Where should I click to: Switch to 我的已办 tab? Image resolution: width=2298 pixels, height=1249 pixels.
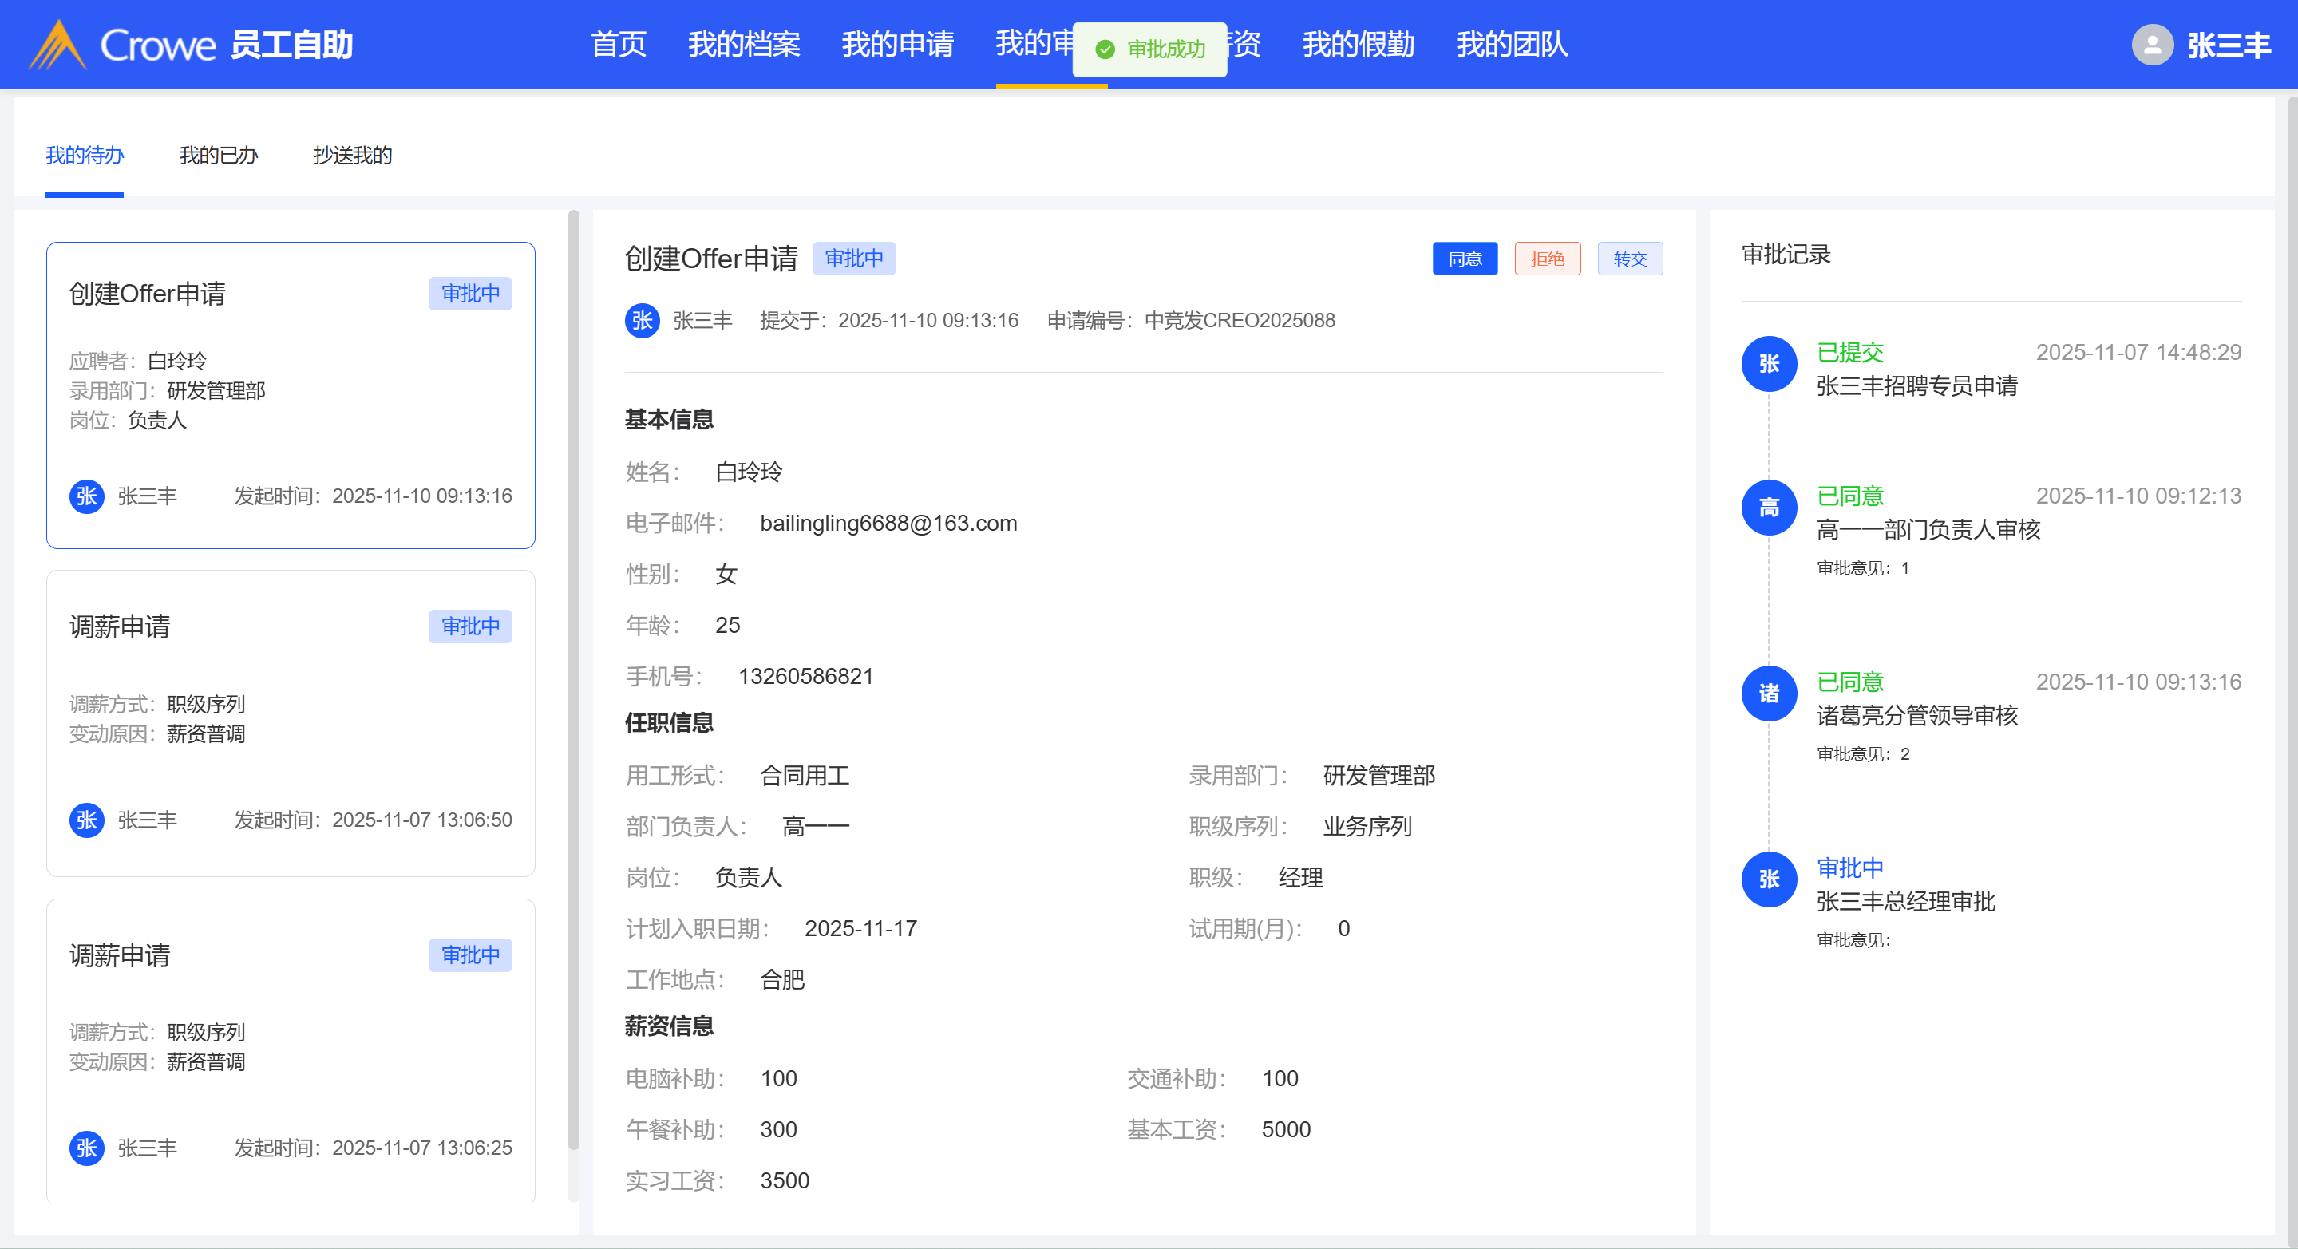[219, 156]
